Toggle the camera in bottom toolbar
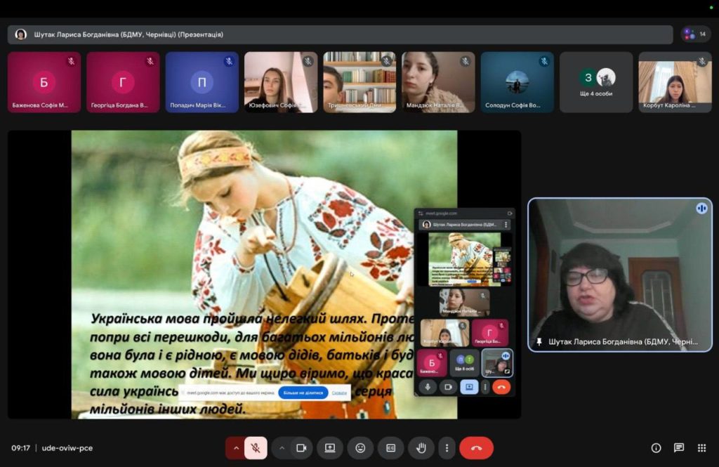Viewport: 719px width, 467px height. coord(301,448)
